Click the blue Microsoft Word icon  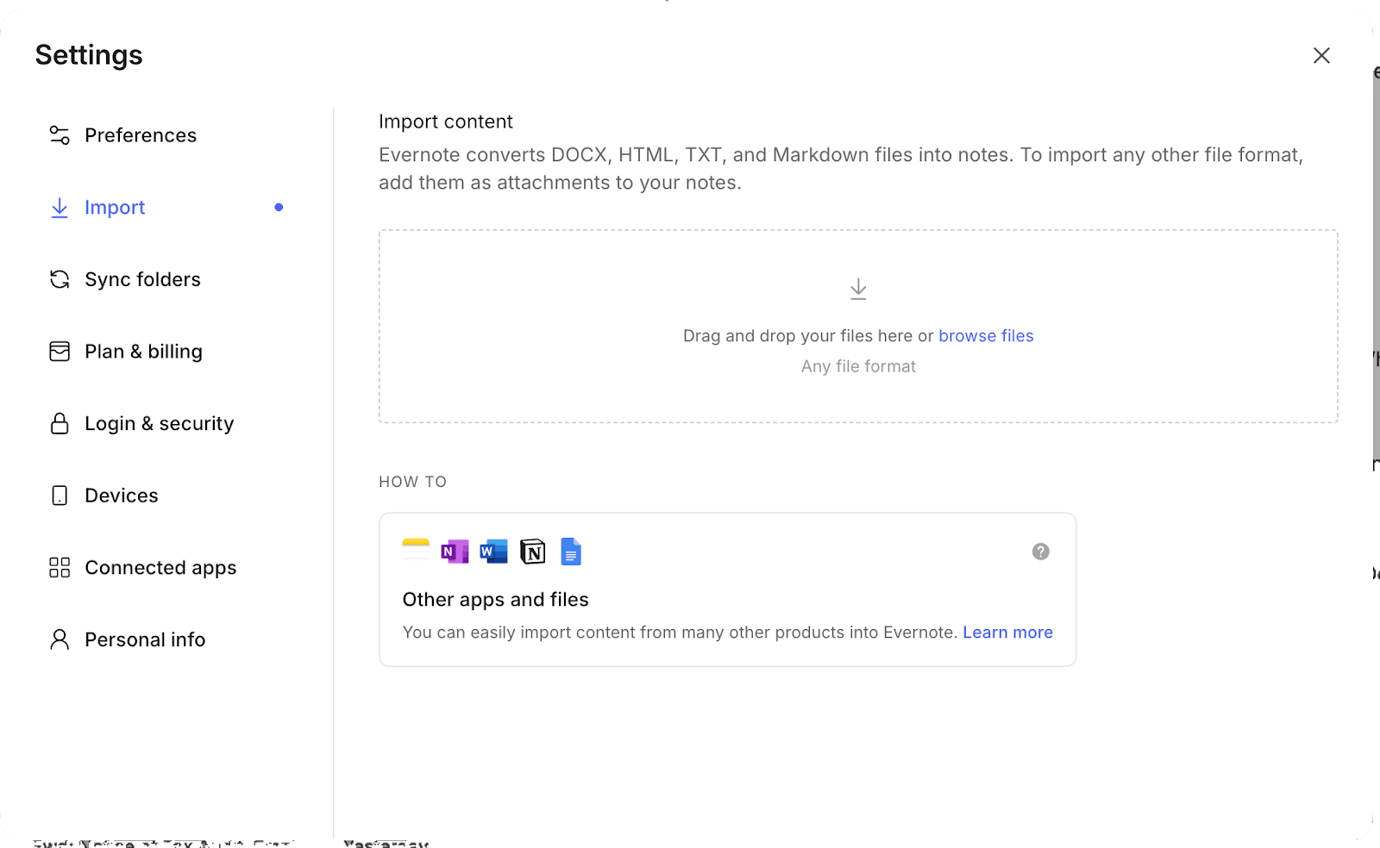(493, 552)
